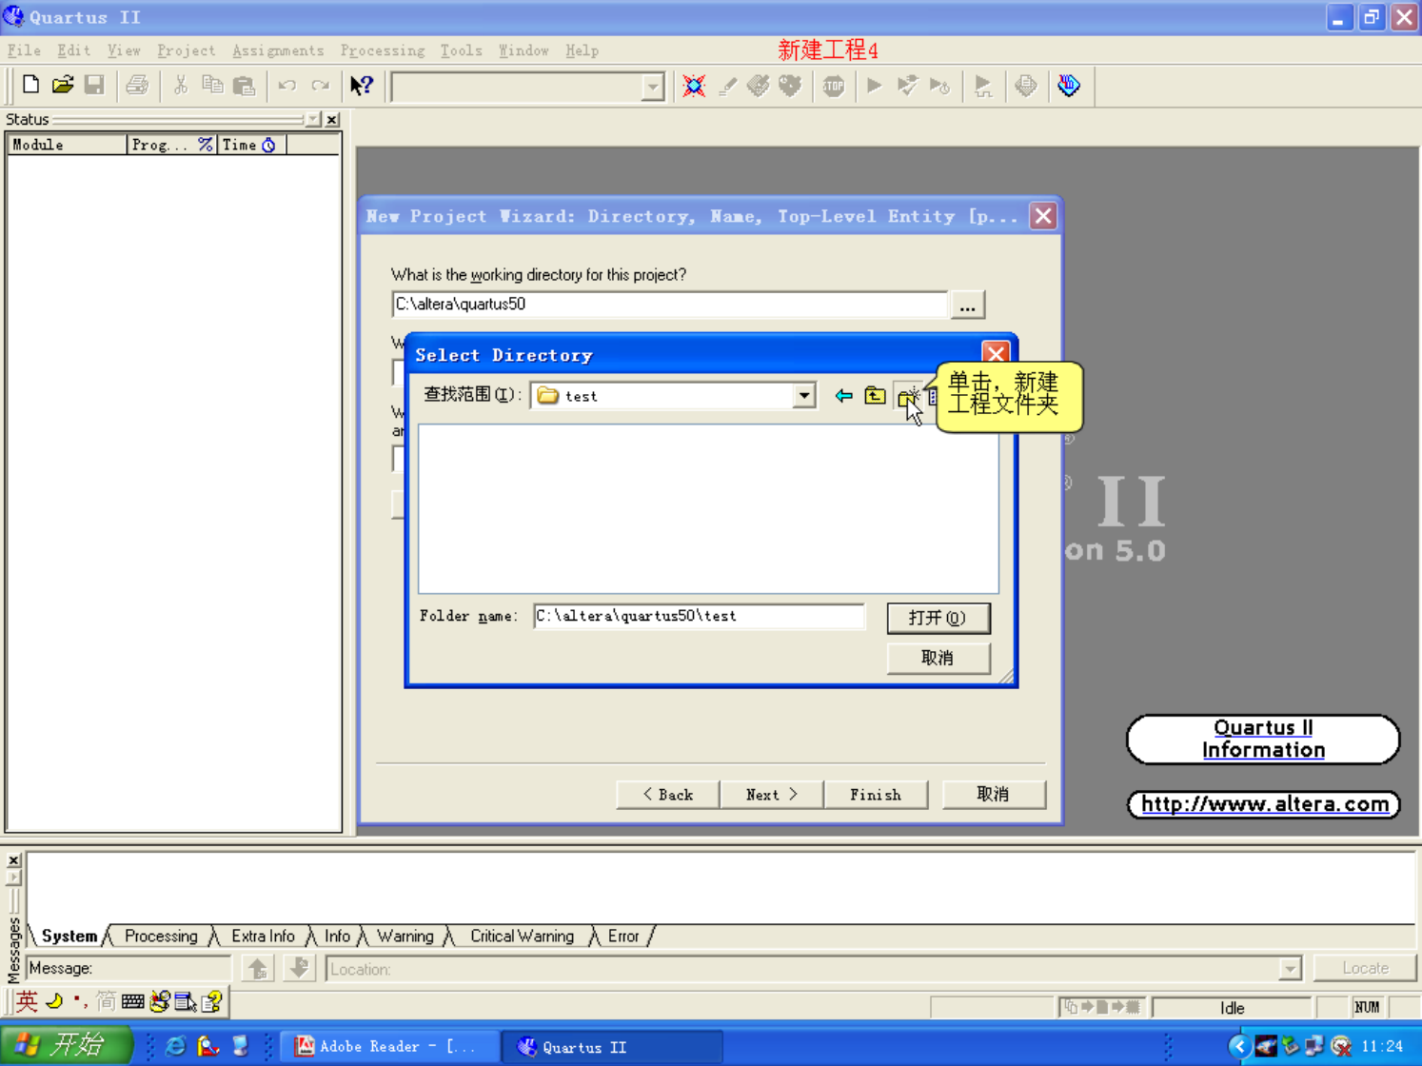Viewport: 1422px width, 1066px height.
Task: Toggle the IME punctuation mode dot icon
Action: [x=79, y=1001]
